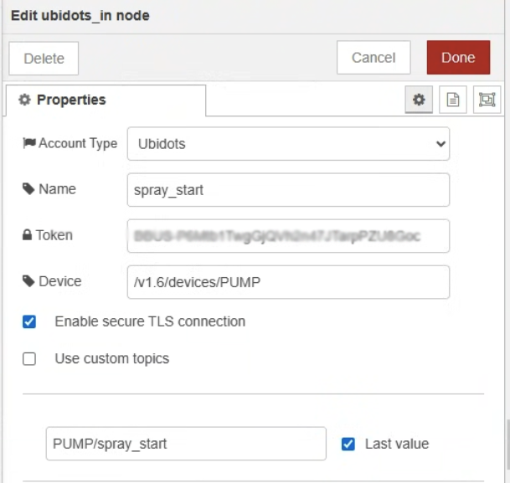Image resolution: width=510 pixels, height=483 pixels.
Task: Click the flag icon beside Account Type
Action: (x=28, y=143)
